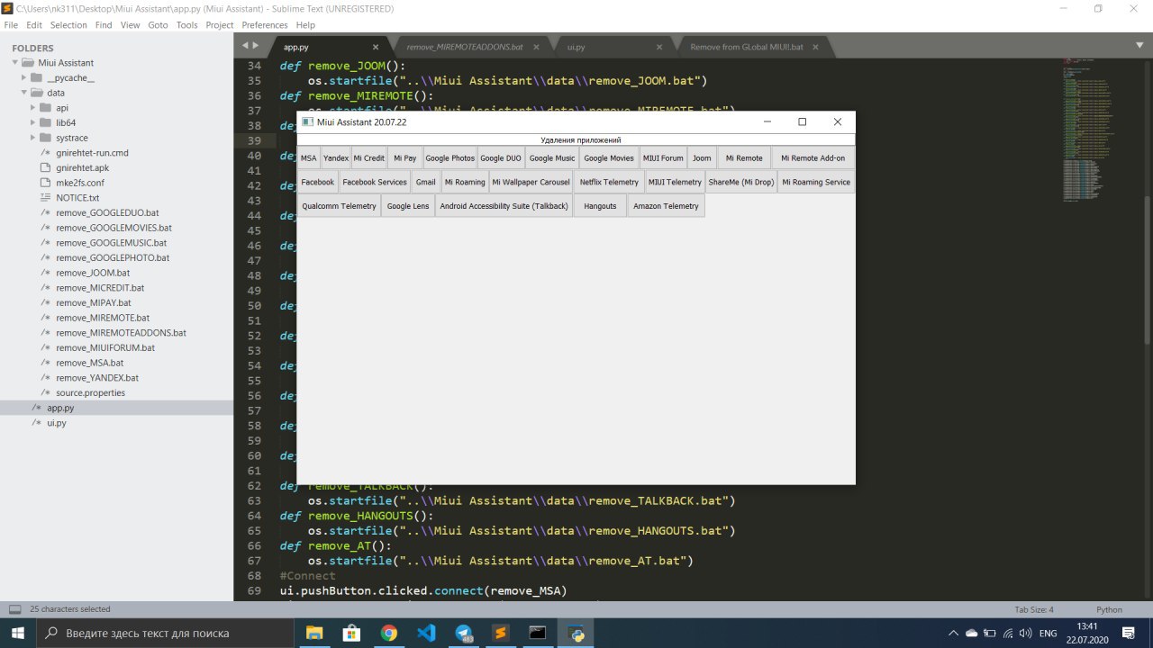Switch to remove_MIREMOTEADDONS.bat tab

click(465, 46)
